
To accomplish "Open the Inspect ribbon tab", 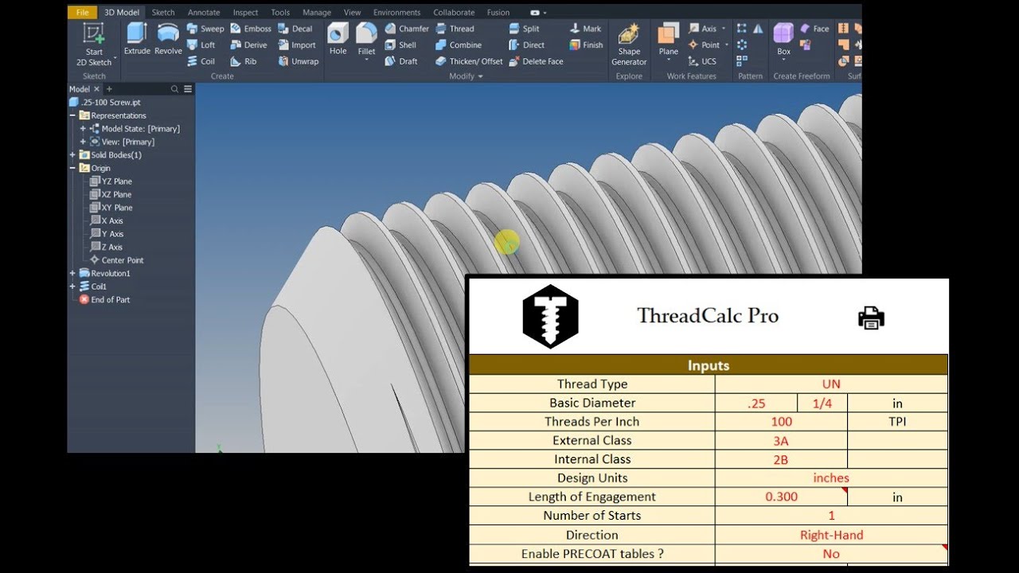I will (245, 13).
